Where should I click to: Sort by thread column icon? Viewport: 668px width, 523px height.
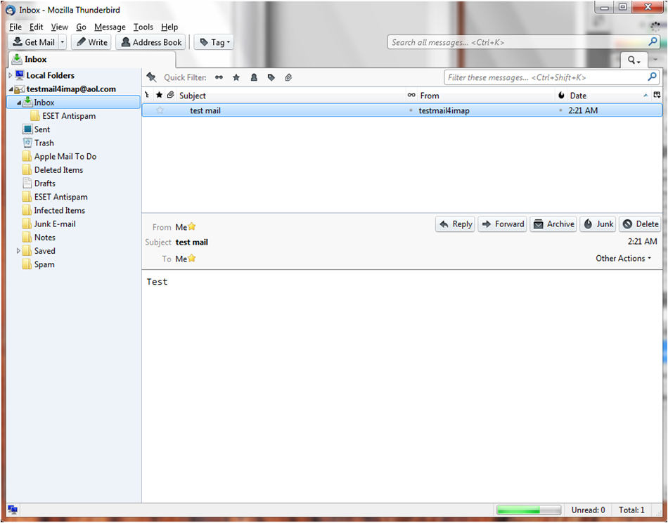[147, 96]
